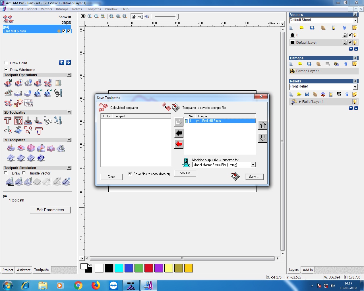Click the black left arrow in Save Toolpaths
Image resolution: width=364 pixels, height=291 pixels.
coord(179,133)
